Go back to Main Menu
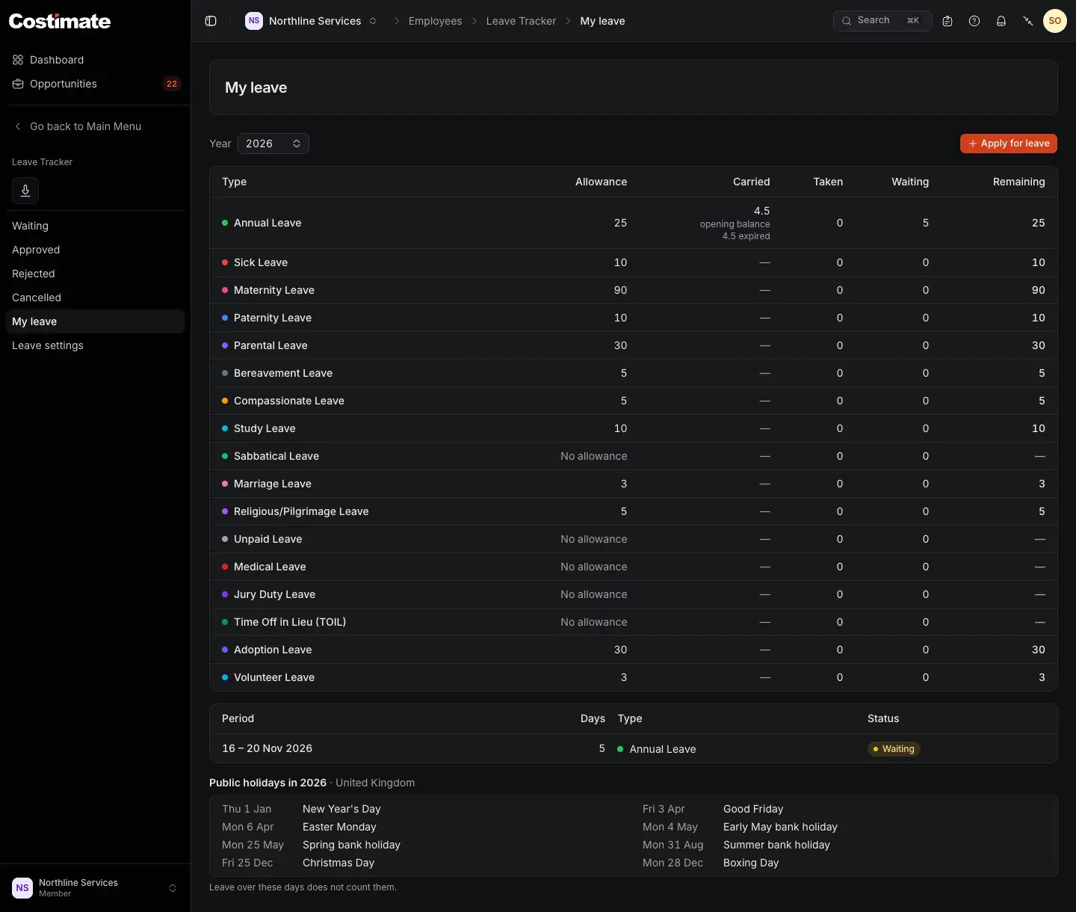This screenshot has height=912, width=1076. 85,126
